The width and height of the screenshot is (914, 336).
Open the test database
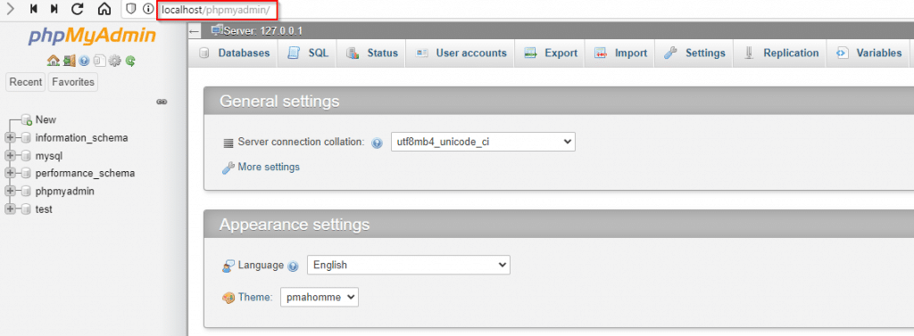[44, 209]
